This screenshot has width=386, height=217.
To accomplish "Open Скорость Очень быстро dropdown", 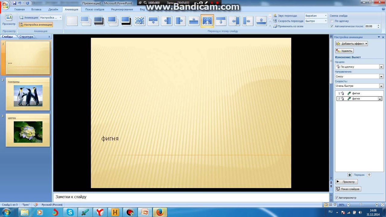I will 381,86.
